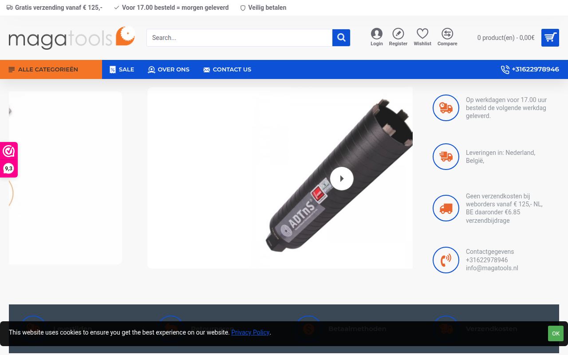Click the next-workday delivery clock truck icon
568x355 pixels.
(x=446, y=108)
